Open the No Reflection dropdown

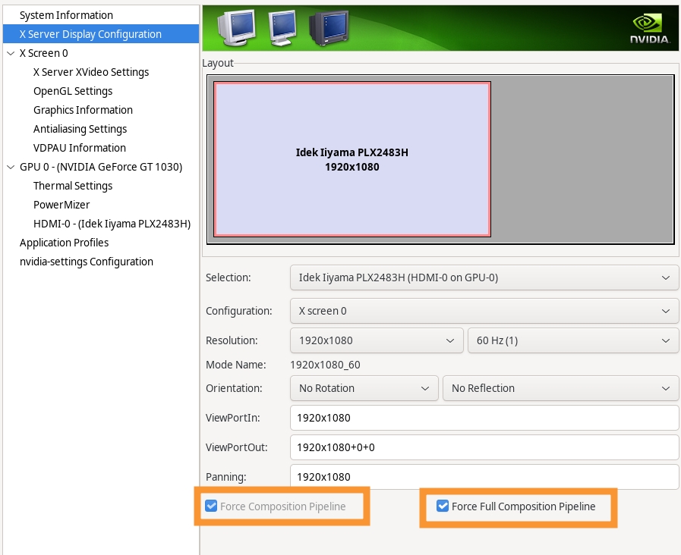click(560, 388)
